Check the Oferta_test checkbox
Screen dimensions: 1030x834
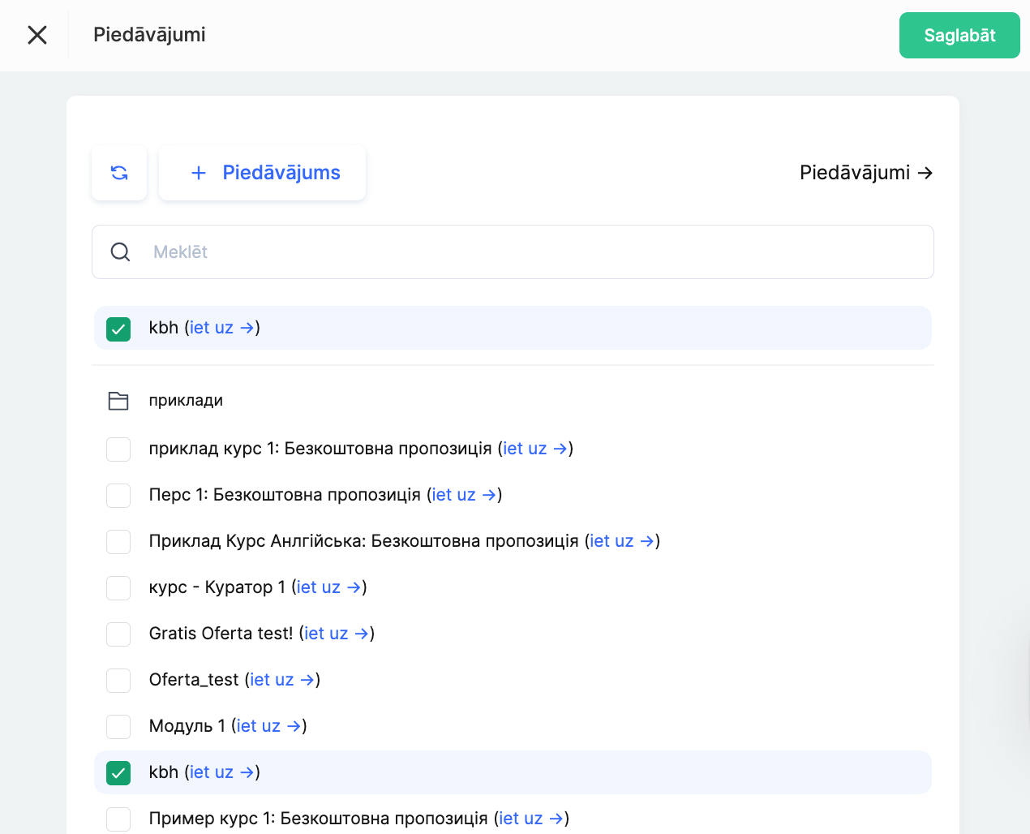click(118, 680)
